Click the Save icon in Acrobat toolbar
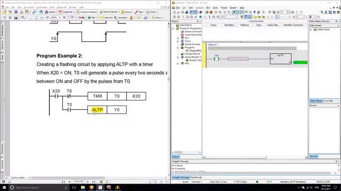This screenshot has height=191, width=341. click(x=16, y=12)
